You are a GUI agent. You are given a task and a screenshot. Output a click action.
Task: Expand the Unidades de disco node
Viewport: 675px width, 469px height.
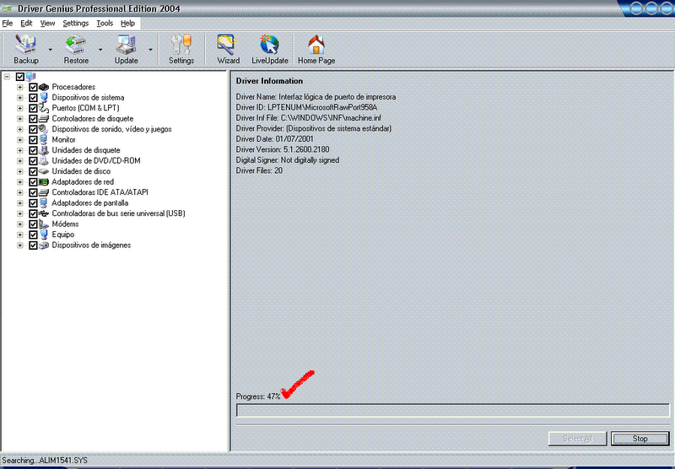click(19, 171)
